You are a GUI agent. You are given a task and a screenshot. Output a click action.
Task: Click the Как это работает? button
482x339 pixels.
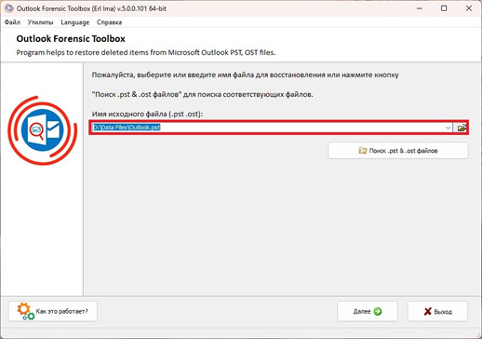pyautogui.click(x=53, y=311)
